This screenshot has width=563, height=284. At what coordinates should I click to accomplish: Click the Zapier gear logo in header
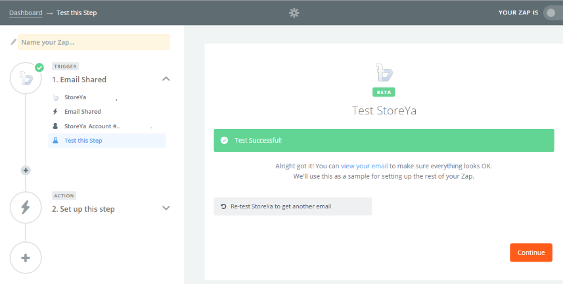tap(294, 12)
